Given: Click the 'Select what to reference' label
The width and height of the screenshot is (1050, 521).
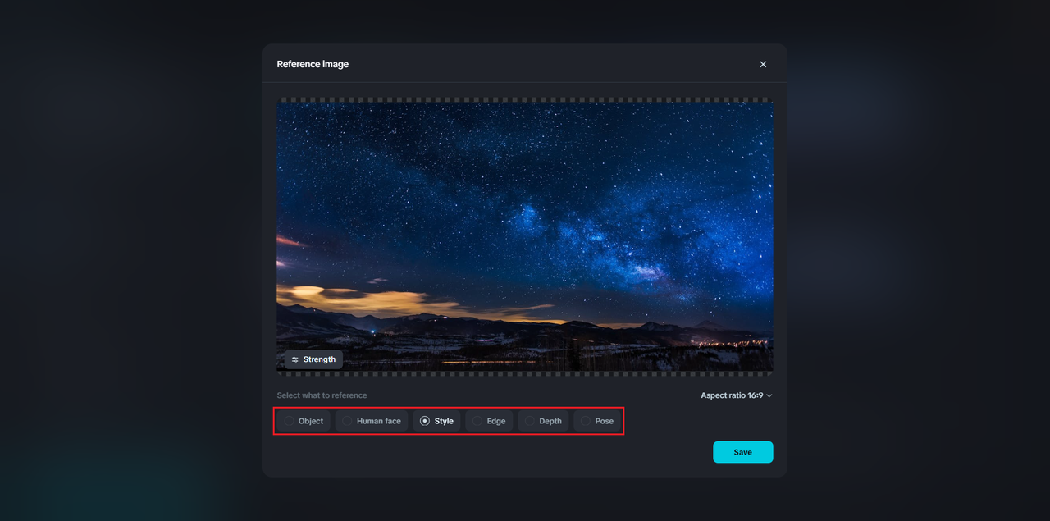Looking at the screenshot, I should pos(322,395).
